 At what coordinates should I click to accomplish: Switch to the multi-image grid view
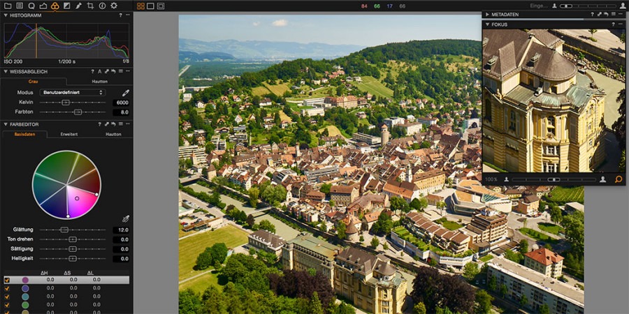140,6
